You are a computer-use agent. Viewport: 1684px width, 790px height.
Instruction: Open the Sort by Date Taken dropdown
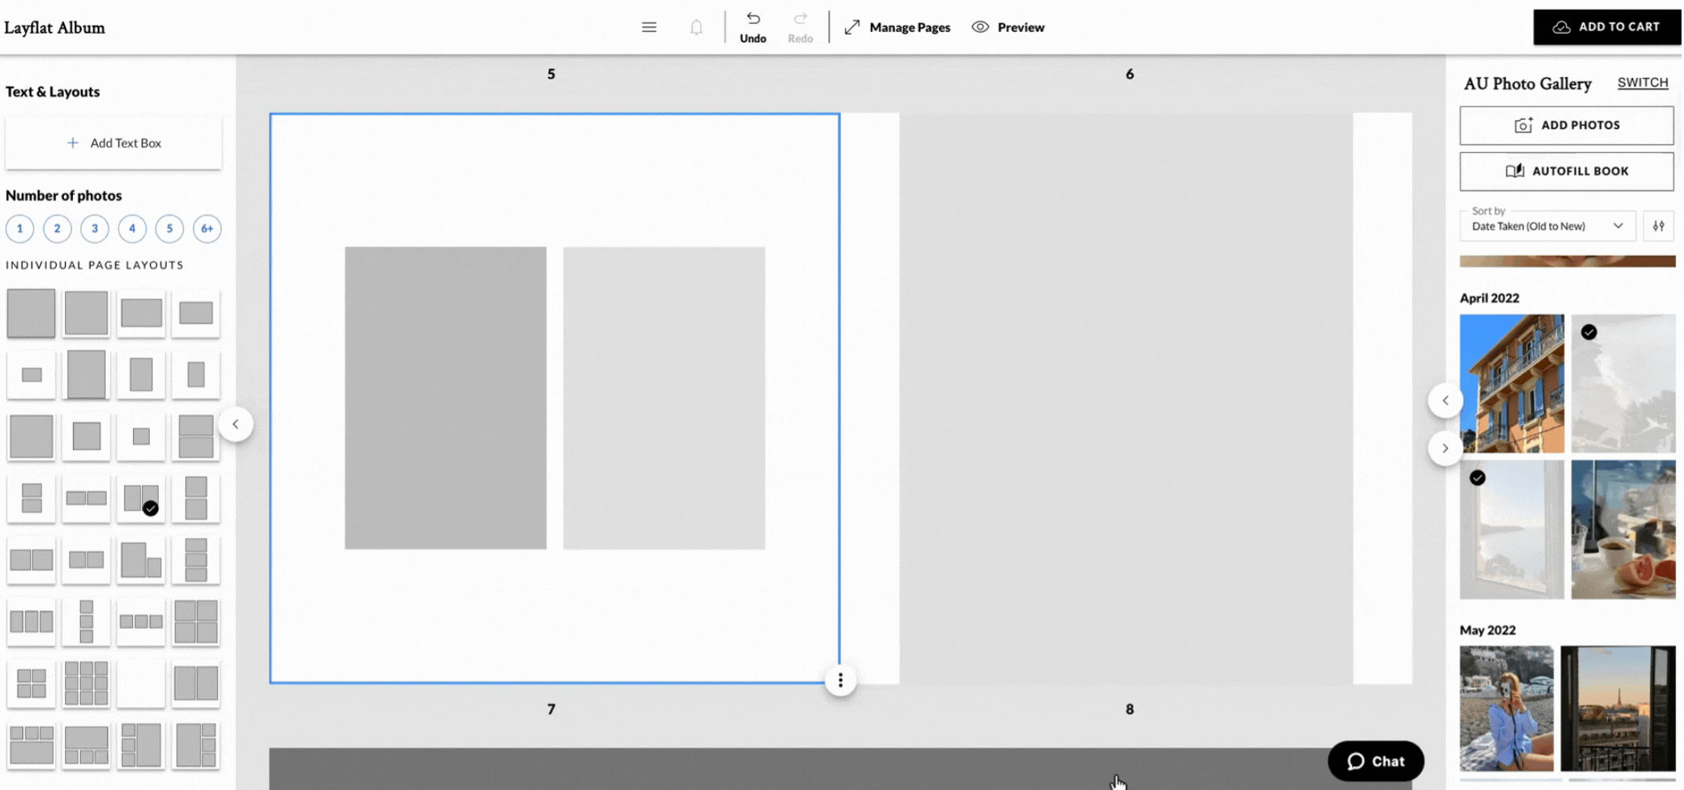click(x=1547, y=225)
